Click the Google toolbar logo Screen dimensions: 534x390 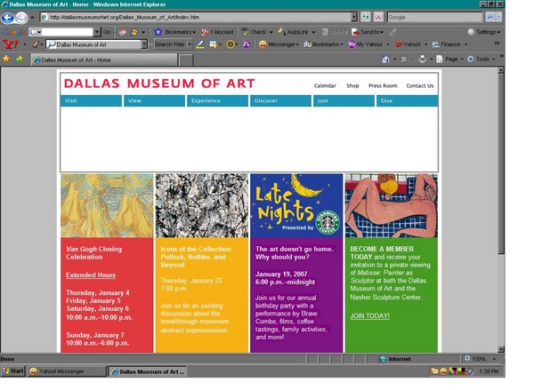13,32
